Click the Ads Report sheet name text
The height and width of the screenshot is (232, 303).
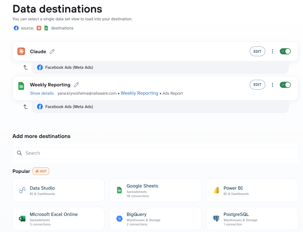click(x=173, y=93)
